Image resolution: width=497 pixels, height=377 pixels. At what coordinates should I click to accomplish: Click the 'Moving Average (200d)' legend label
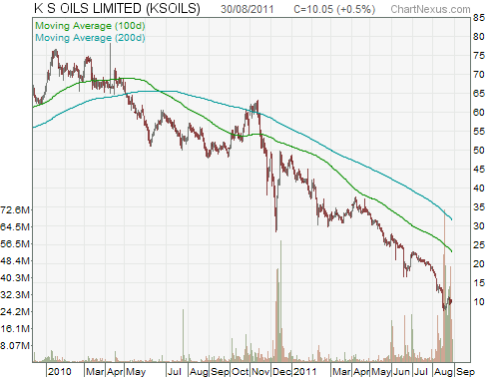(90, 38)
